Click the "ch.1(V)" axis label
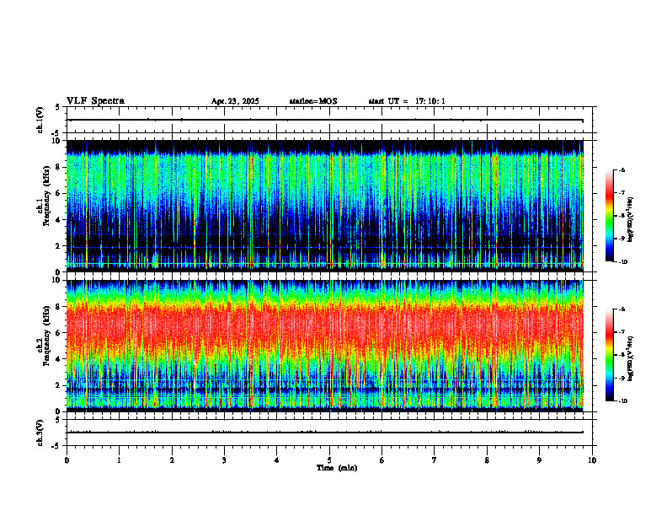 [x=40, y=120]
